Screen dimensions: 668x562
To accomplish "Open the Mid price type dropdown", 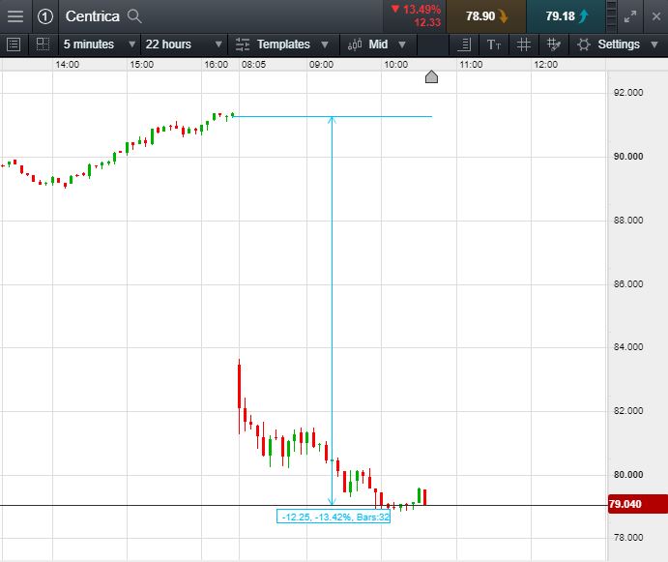I will coord(378,44).
